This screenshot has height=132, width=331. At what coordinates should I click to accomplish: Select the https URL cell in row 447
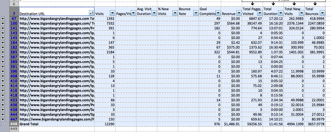pyautogui.click(x=57, y=119)
